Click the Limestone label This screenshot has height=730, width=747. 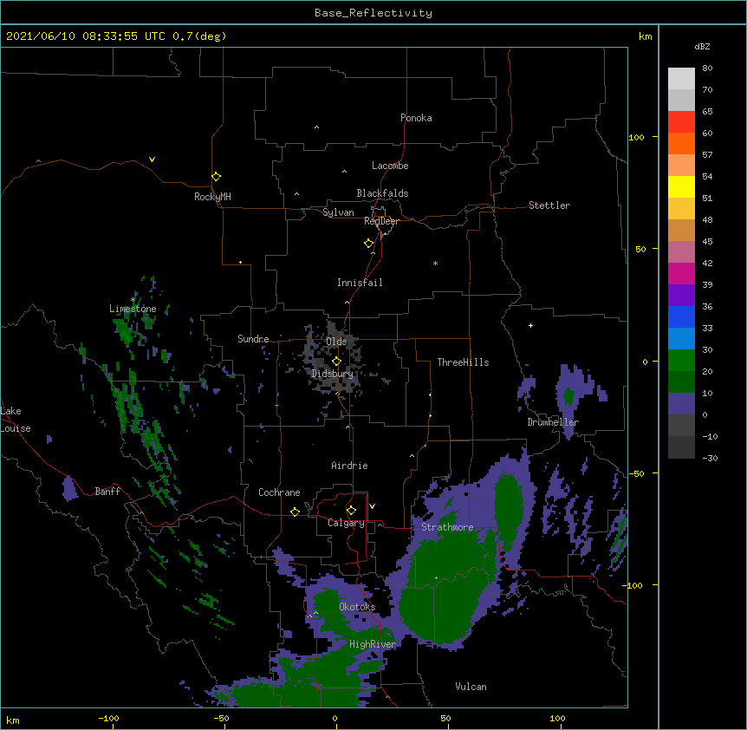[x=133, y=309]
